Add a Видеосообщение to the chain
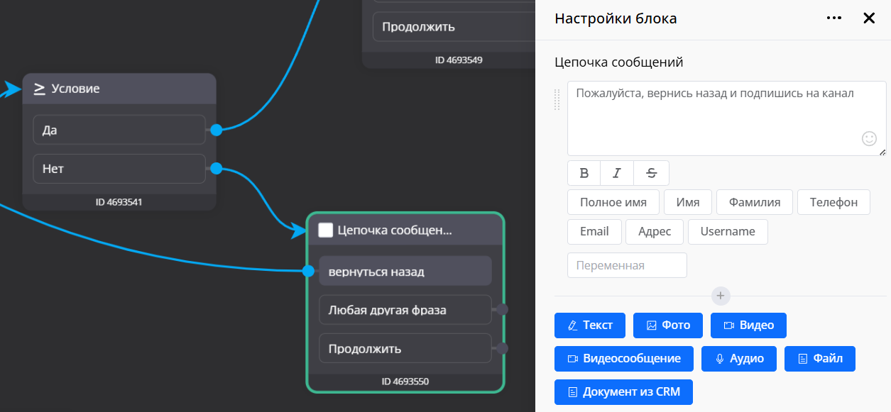The width and height of the screenshot is (891, 412). (x=624, y=359)
